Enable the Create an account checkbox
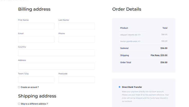This screenshot has height=107, width=189. pyautogui.click(x=19, y=87)
